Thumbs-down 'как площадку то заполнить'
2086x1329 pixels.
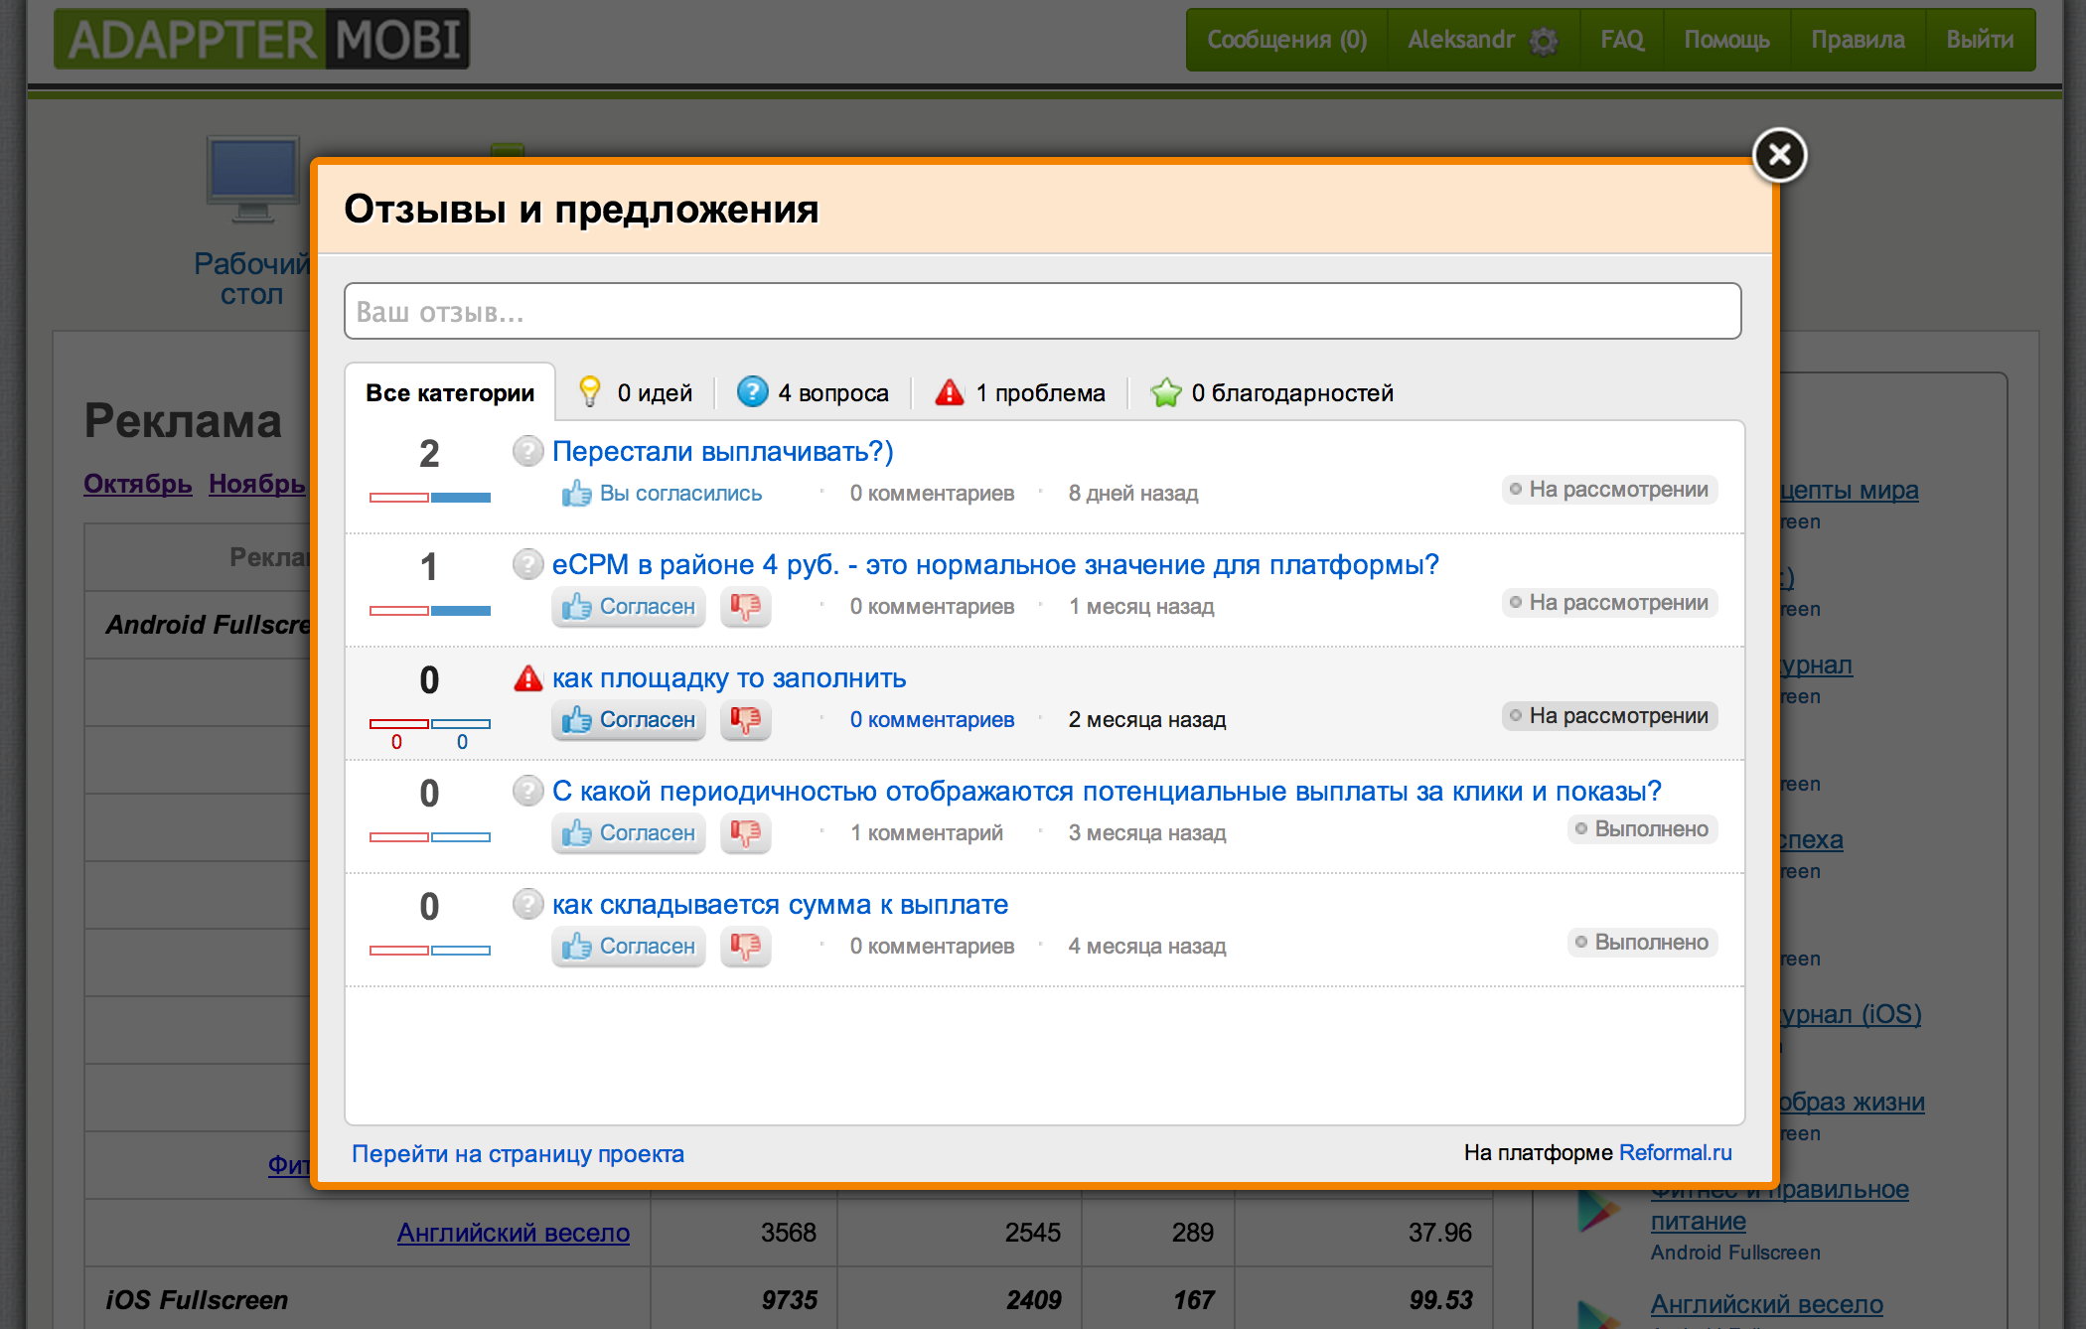click(x=745, y=719)
